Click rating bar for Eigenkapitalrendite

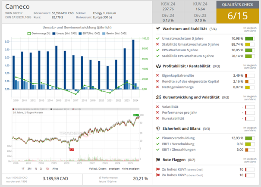(250, 76)
